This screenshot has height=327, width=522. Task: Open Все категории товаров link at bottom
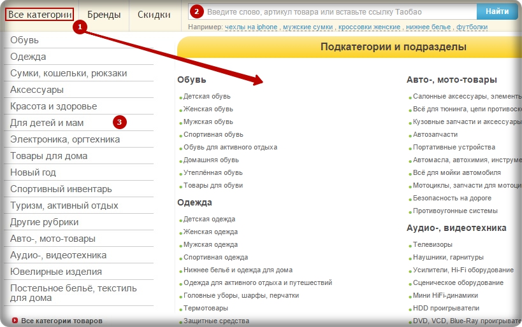coord(62,321)
